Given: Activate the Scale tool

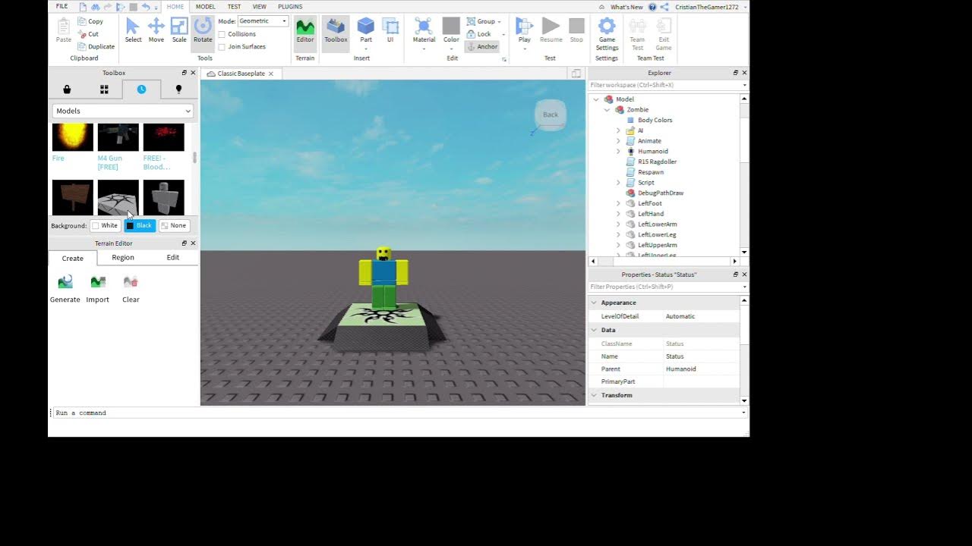Looking at the screenshot, I should tap(179, 30).
